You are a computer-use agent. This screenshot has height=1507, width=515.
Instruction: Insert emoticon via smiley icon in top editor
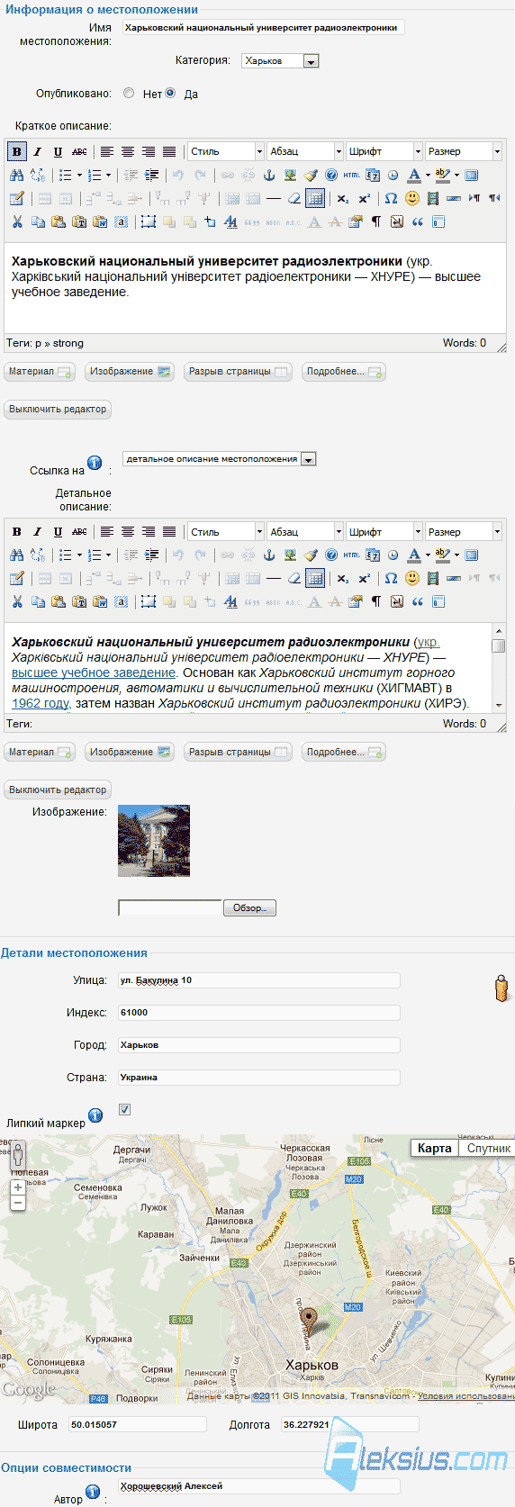(412, 198)
